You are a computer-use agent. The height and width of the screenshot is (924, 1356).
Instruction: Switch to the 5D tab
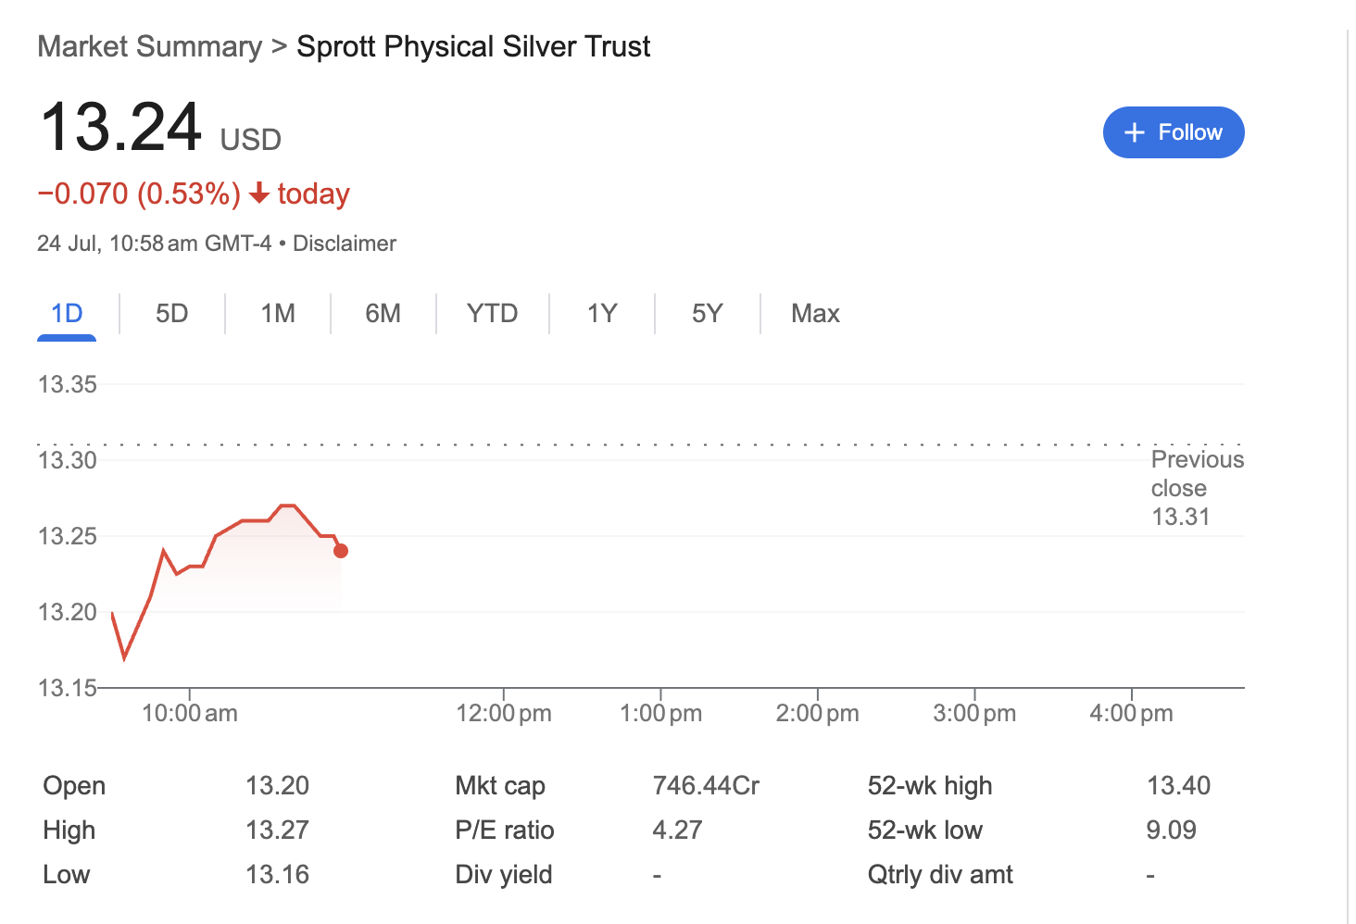pyautogui.click(x=172, y=314)
